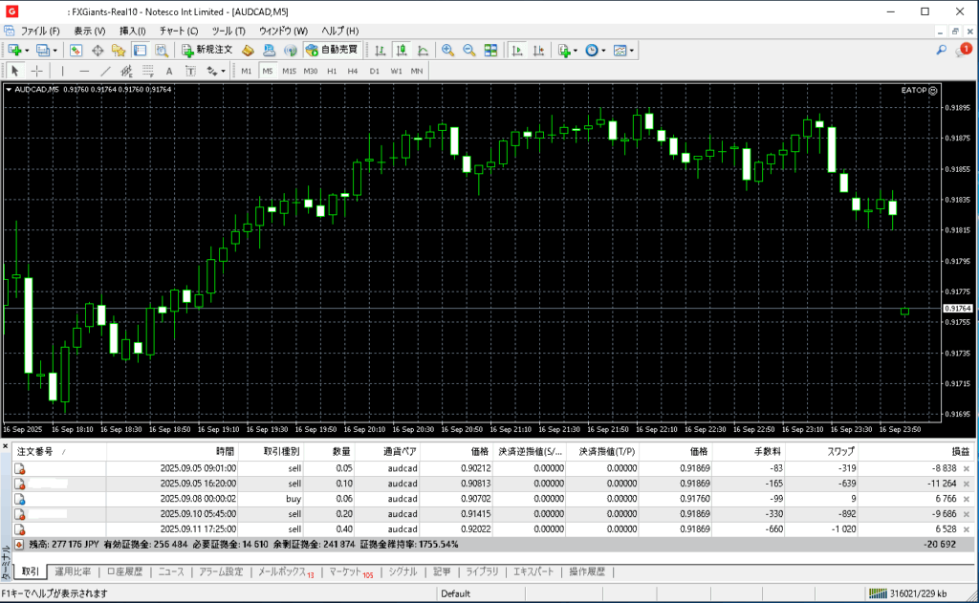Viewport: 979px width, 603px height.
Task: Click the search magnifier icon
Action: pyautogui.click(x=942, y=50)
